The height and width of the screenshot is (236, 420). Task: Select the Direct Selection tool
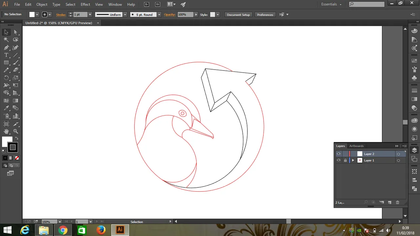(15, 32)
